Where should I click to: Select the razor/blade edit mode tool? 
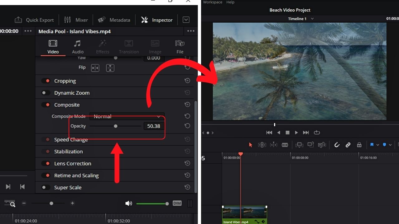[x=285, y=145]
